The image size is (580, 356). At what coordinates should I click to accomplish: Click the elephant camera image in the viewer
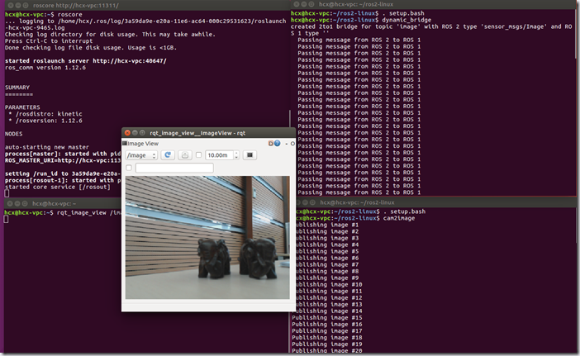pos(207,237)
